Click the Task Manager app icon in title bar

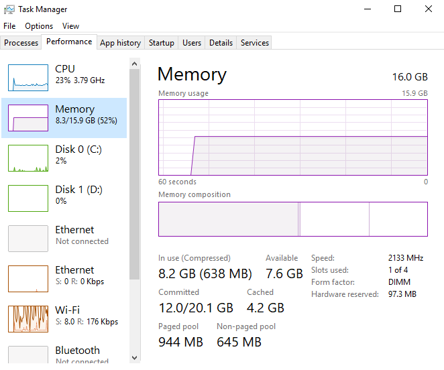pyautogui.click(x=9, y=9)
